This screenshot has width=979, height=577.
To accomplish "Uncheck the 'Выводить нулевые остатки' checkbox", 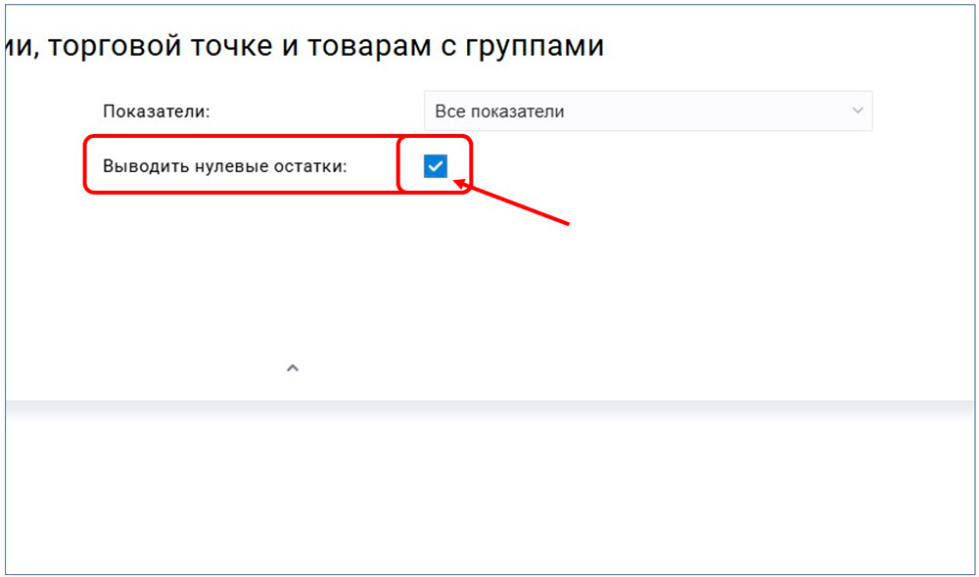I will 436,166.
